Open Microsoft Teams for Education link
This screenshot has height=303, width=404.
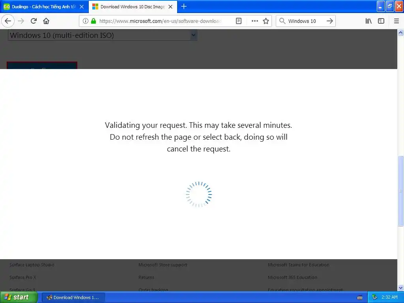(x=298, y=265)
